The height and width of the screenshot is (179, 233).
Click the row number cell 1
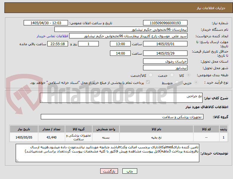click(223, 137)
